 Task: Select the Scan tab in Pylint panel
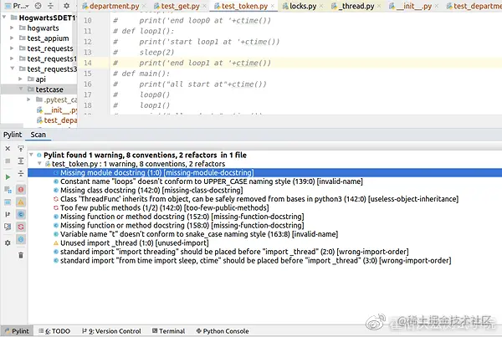click(x=38, y=135)
